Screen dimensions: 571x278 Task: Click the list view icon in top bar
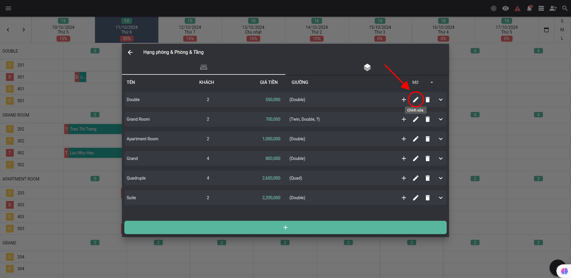[541, 8]
